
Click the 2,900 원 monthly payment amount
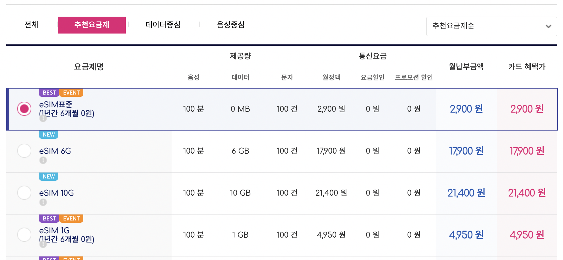tap(466, 109)
